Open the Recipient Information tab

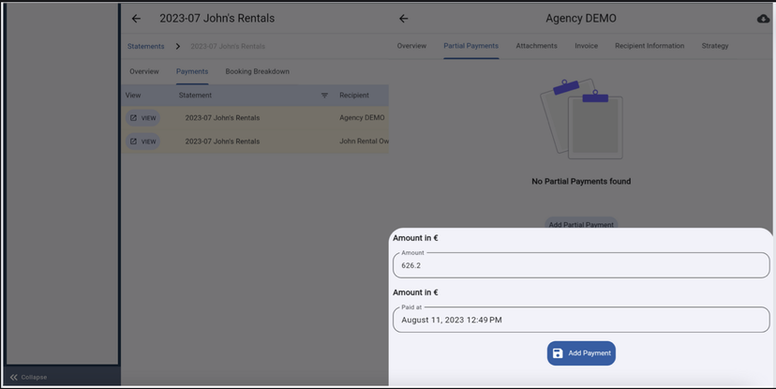[649, 46]
